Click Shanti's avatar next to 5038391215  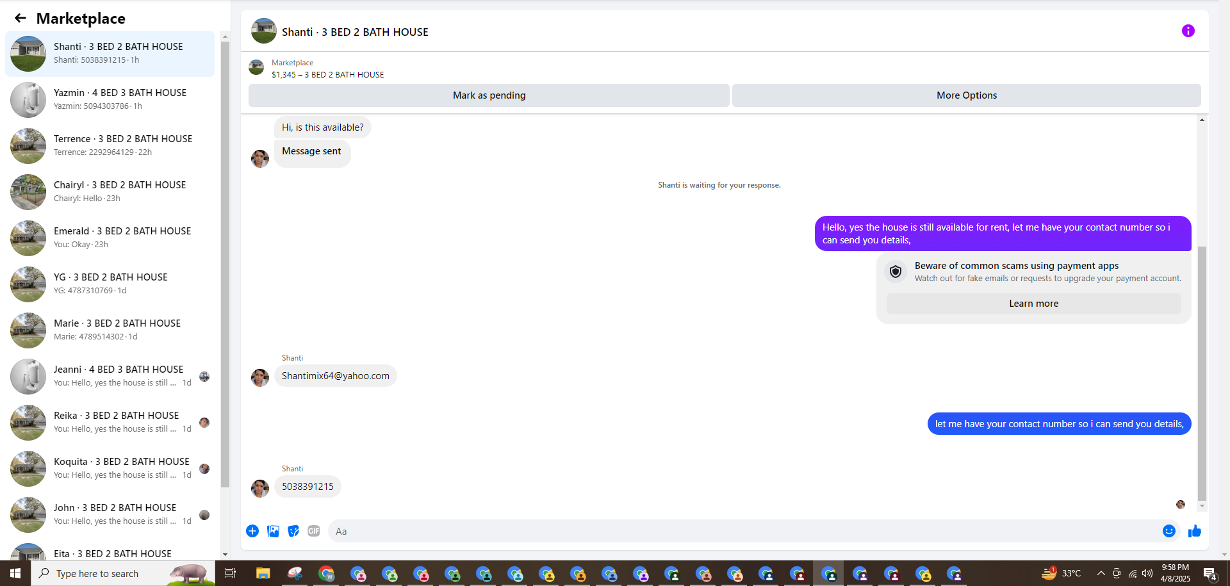click(x=260, y=489)
